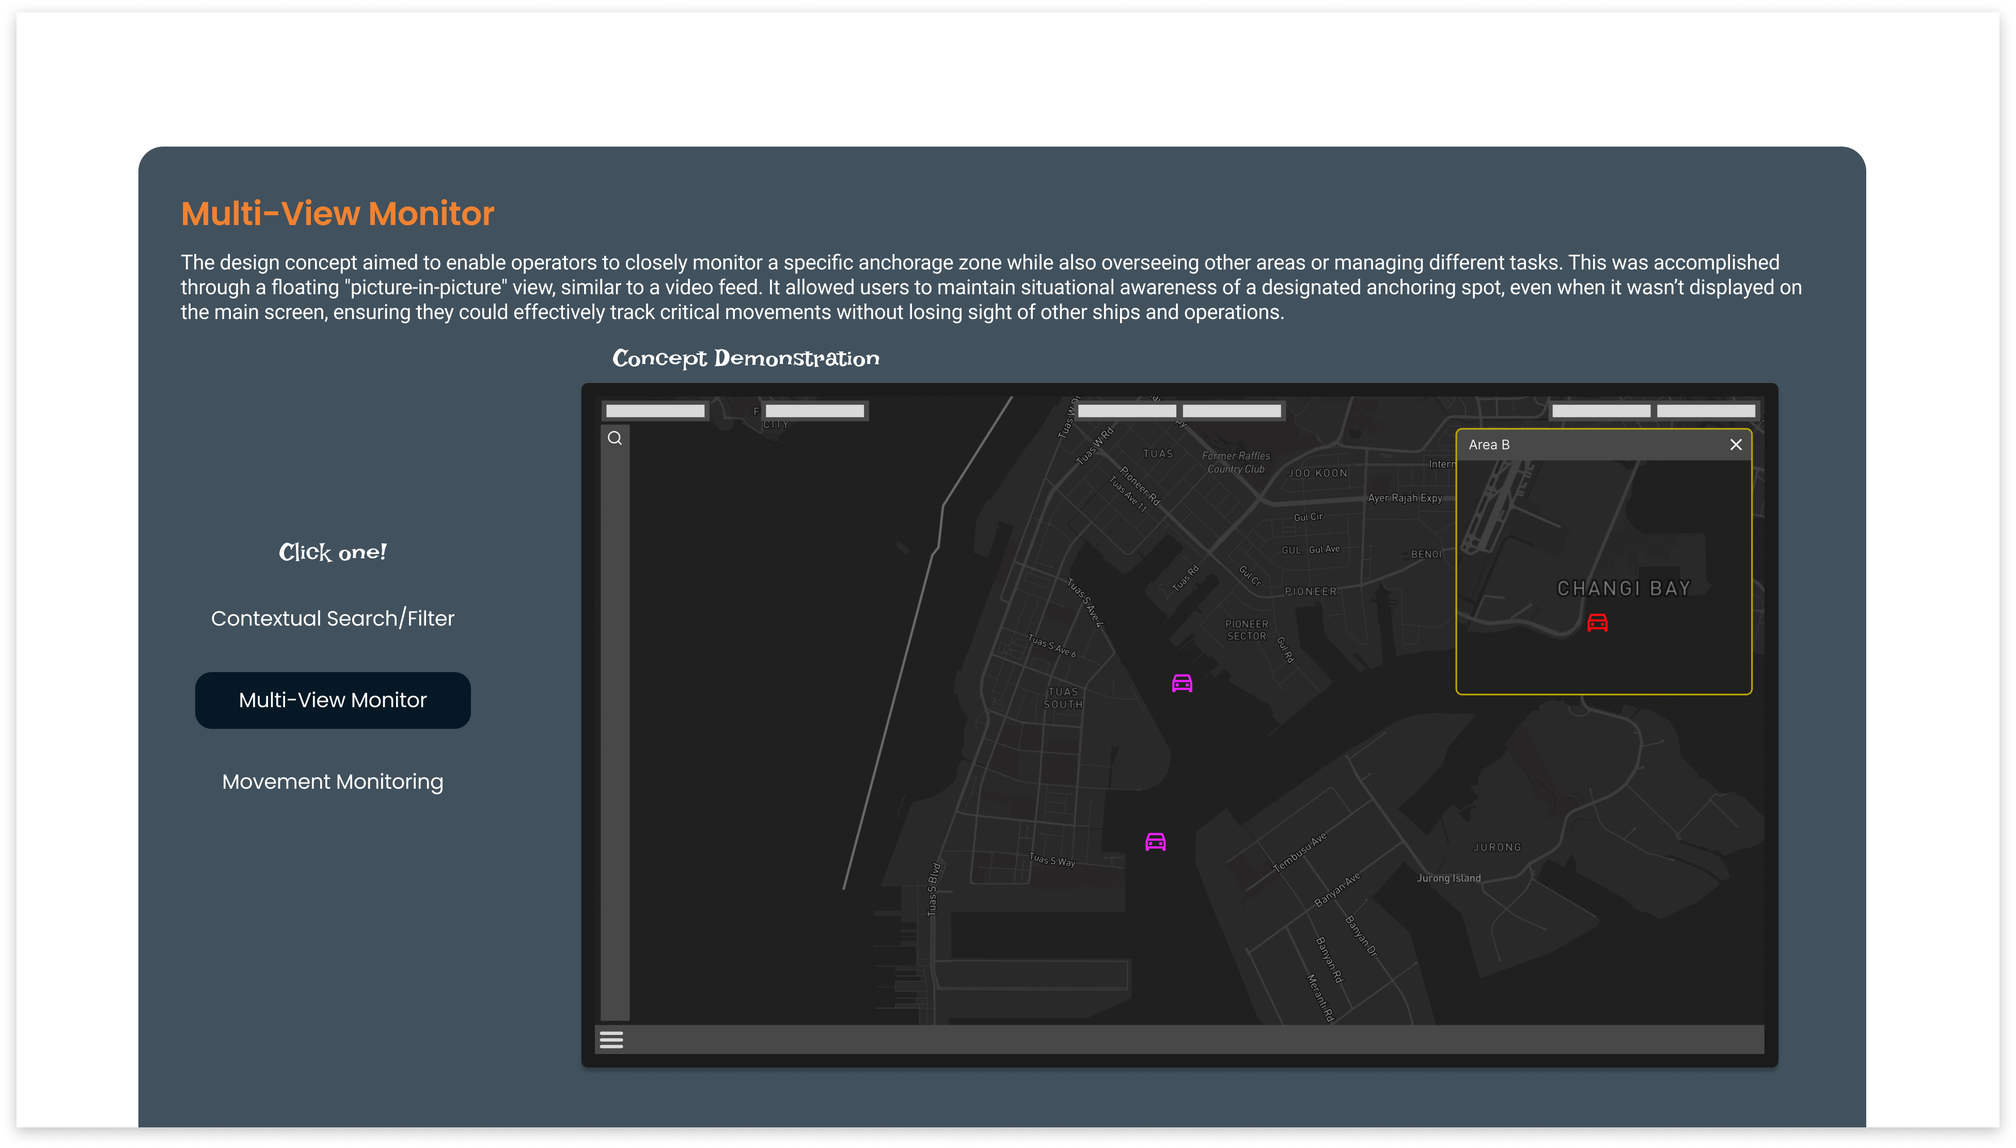Viewport: 2016px width, 1148px height.
Task: Select the Contextual Search/Filter option
Action: click(x=332, y=618)
